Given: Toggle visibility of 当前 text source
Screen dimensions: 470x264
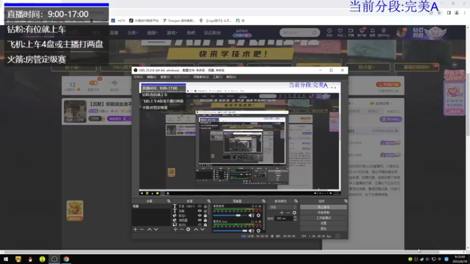Looking at the screenshot, I should pos(200,211).
